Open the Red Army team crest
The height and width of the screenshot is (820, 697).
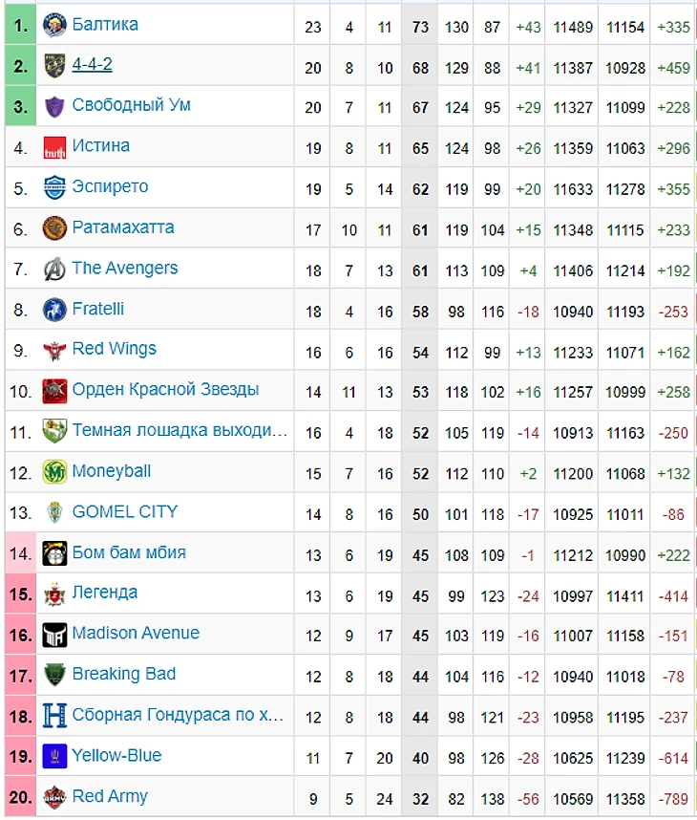click(54, 797)
